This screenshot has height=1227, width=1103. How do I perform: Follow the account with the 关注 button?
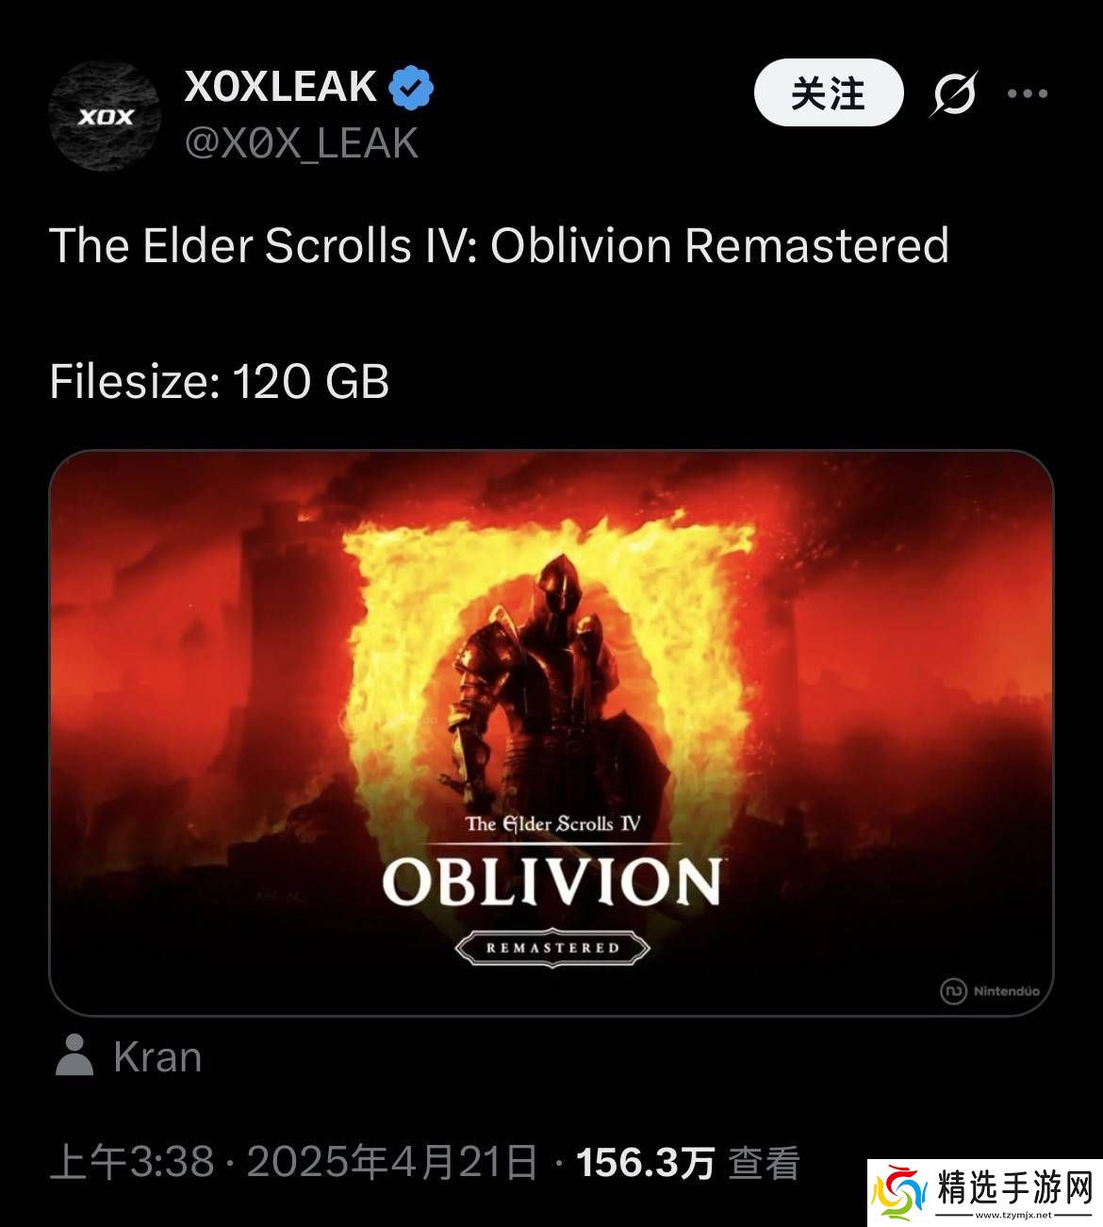click(x=829, y=92)
